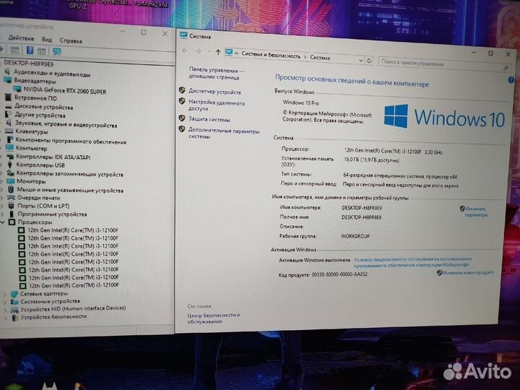Screen dimensions: 520x390
Task: Open the address bar dropdown arrow
Action: click(360, 61)
